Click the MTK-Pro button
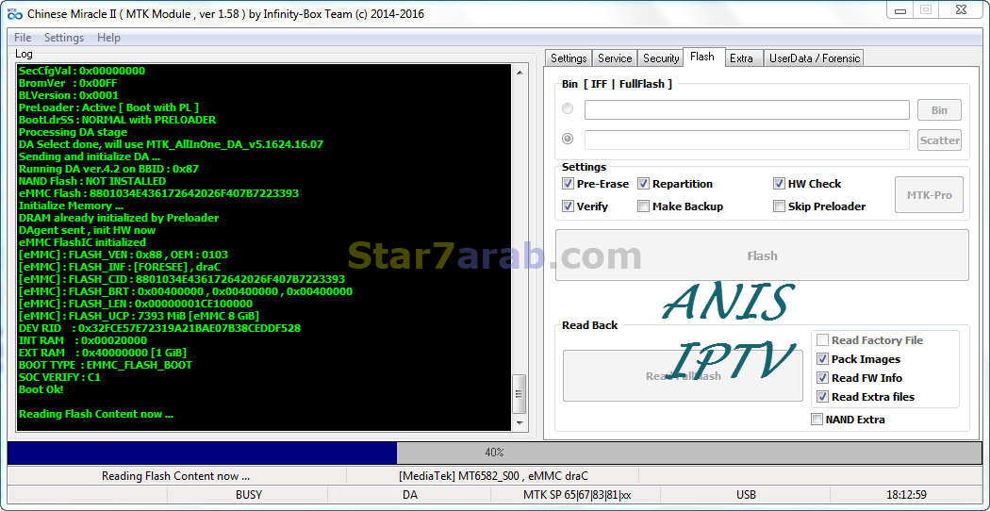Viewport: 990px width, 511px height. (929, 195)
